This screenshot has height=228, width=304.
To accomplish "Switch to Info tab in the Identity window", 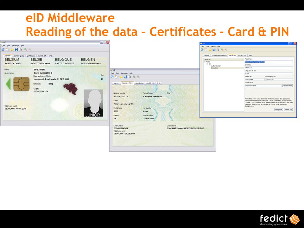I will (51, 56).
